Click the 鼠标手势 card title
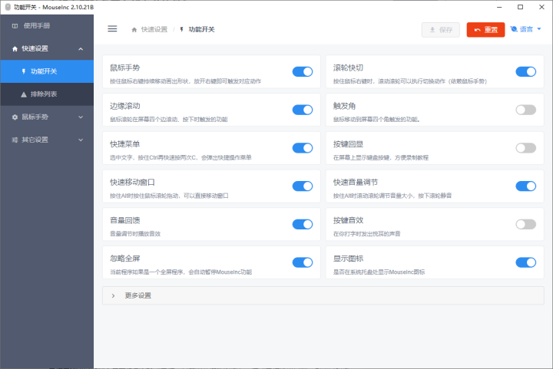553x369 pixels. pyautogui.click(x=125, y=68)
